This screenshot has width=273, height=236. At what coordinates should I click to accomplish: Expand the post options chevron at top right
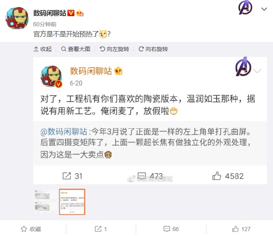(264, 9)
